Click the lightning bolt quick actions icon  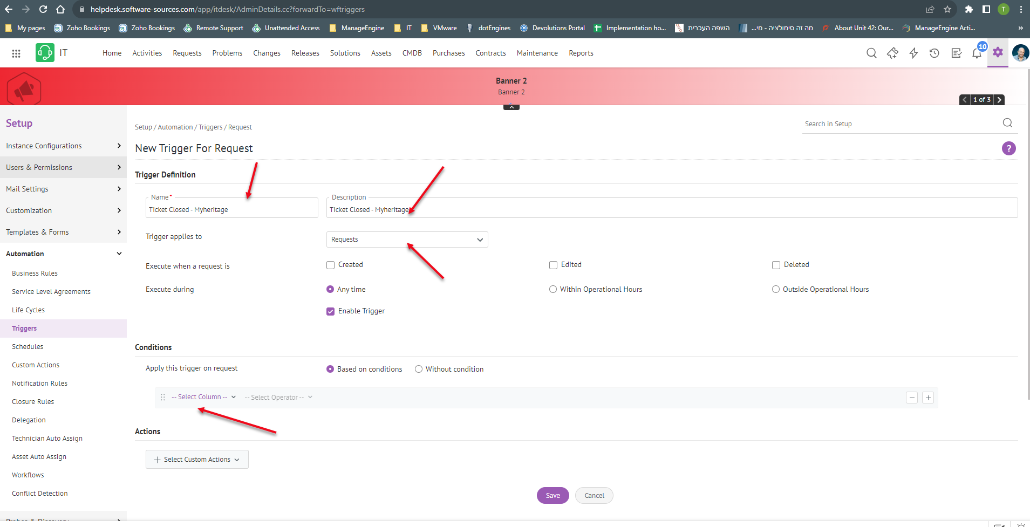pos(913,53)
